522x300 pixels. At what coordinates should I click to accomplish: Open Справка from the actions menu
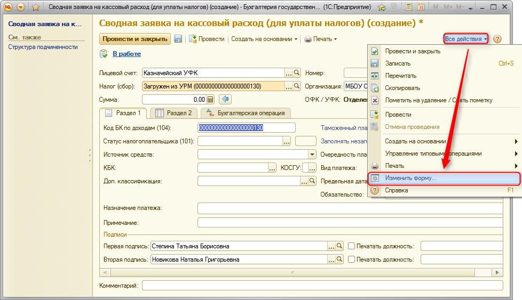[x=444, y=190]
